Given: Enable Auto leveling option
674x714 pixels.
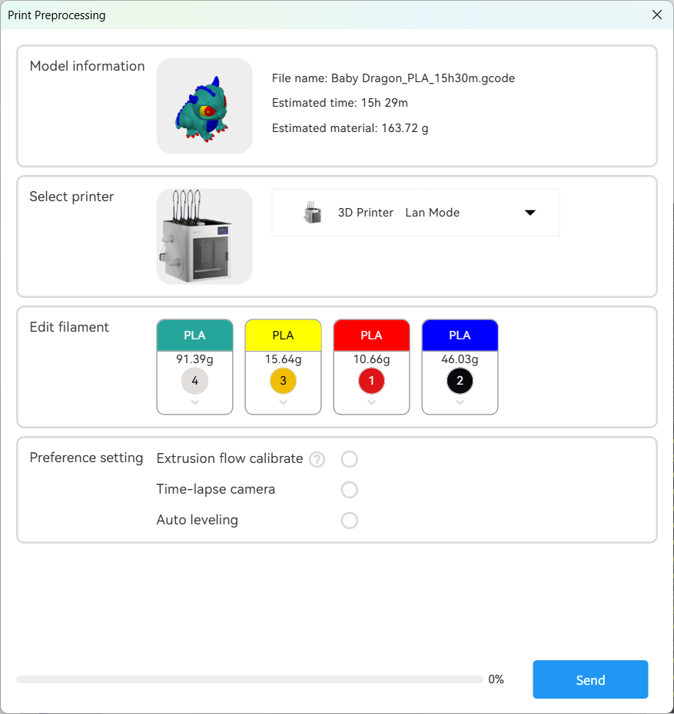Looking at the screenshot, I should (350, 521).
